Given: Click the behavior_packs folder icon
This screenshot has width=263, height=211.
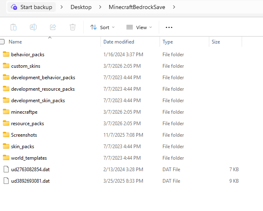Looking at the screenshot, I should pyautogui.click(x=6, y=54).
